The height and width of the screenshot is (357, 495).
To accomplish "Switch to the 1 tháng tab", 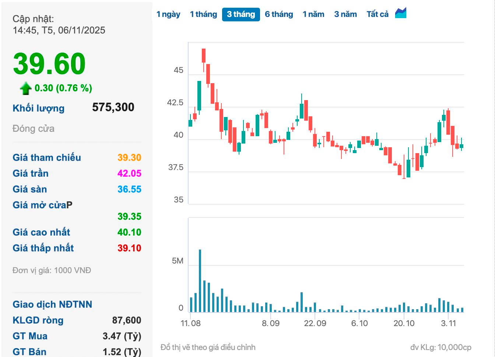I will [x=203, y=14].
